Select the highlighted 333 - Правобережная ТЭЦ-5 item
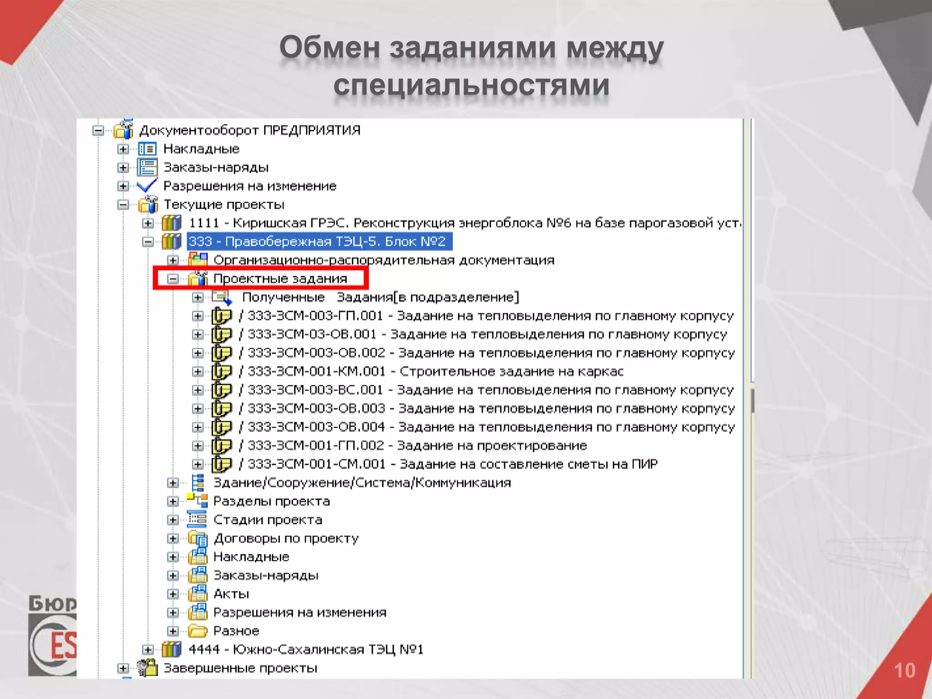The width and height of the screenshot is (932, 699). (319, 242)
